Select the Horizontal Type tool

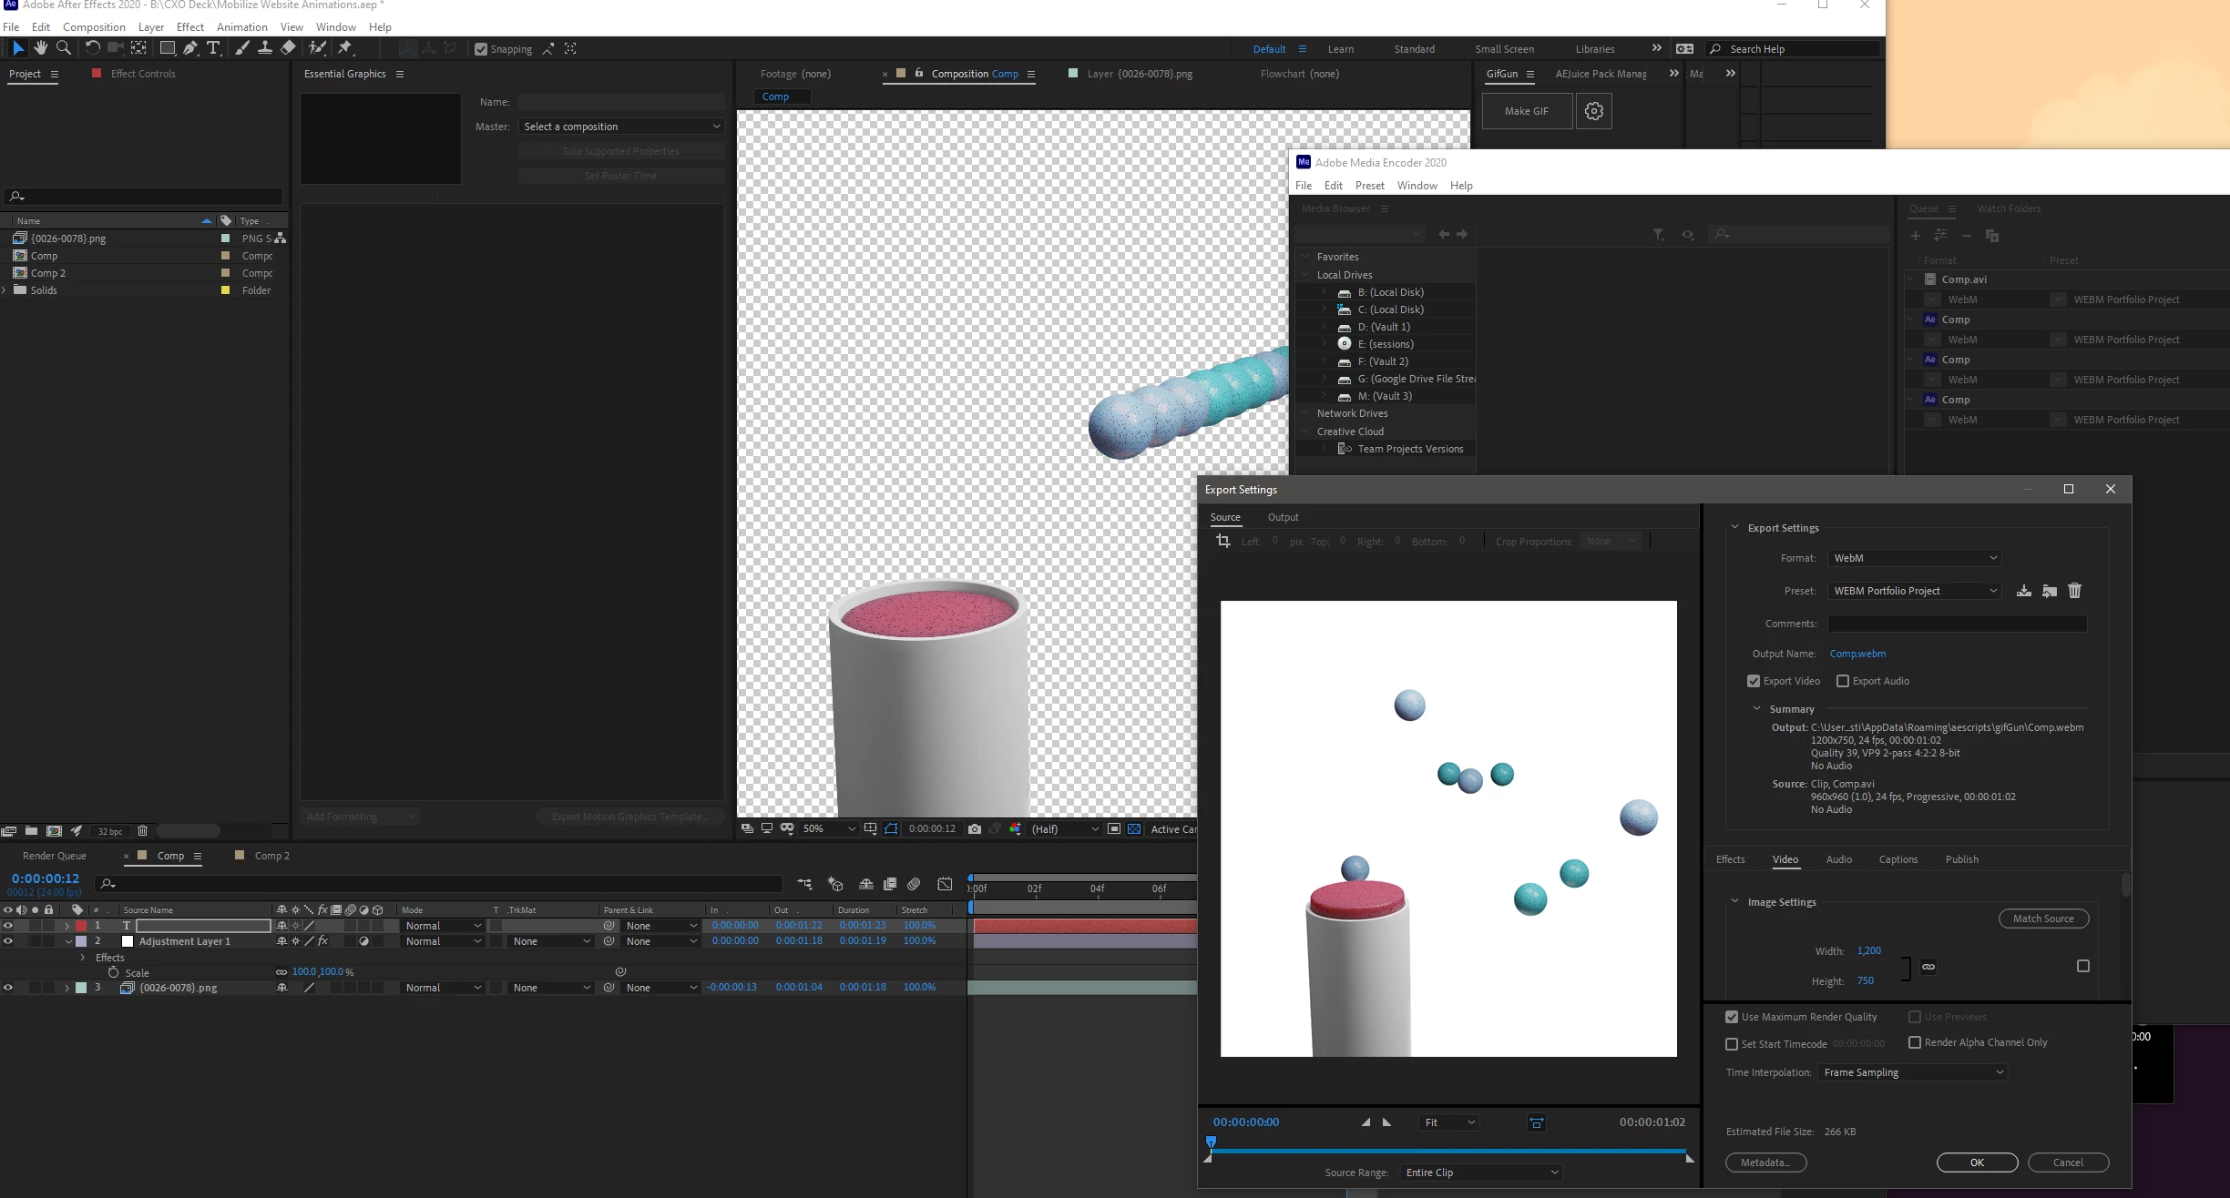tap(213, 48)
